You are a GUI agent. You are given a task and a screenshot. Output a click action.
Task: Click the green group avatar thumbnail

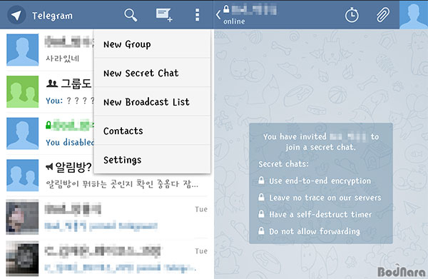(22, 92)
